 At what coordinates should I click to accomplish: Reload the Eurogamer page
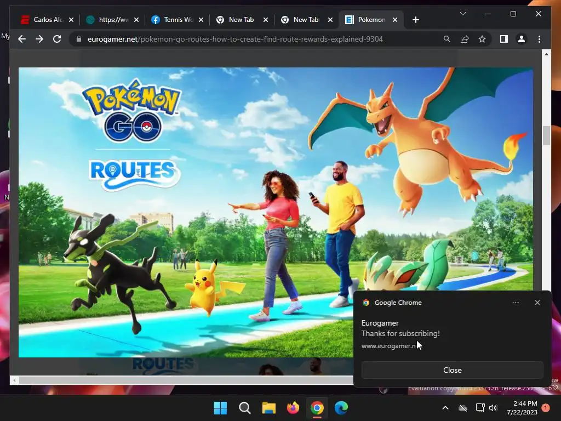tap(57, 39)
